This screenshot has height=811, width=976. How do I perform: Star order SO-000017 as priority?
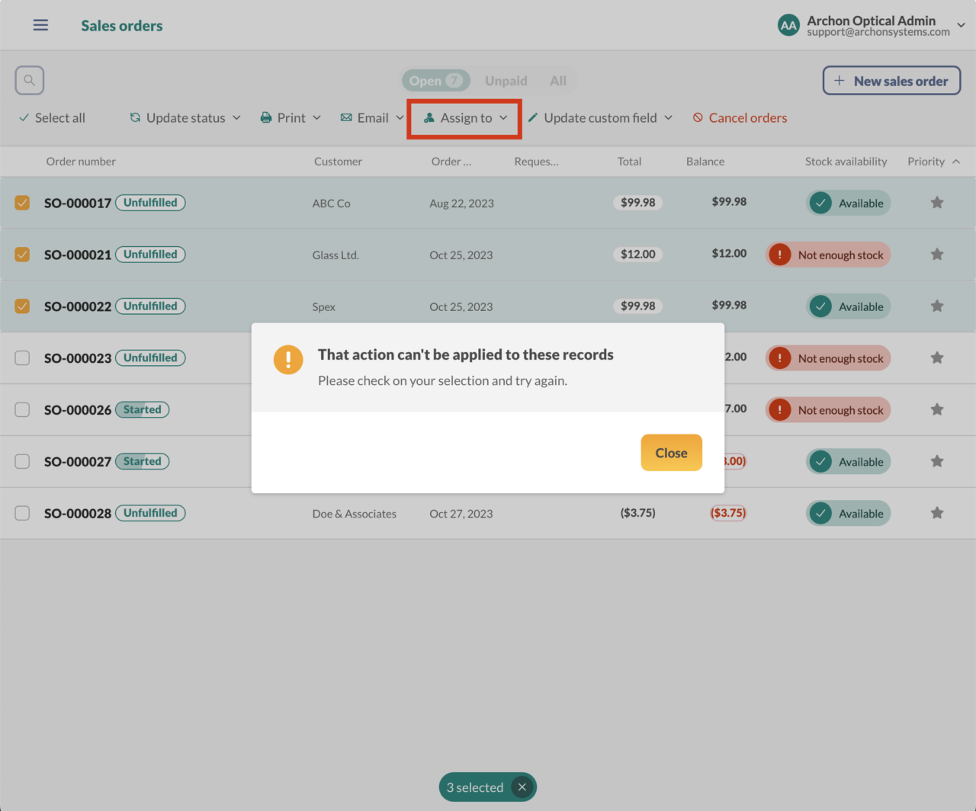point(937,203)
